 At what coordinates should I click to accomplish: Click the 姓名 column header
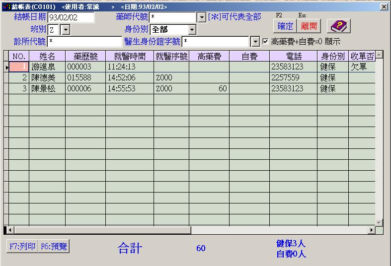(47, 56)
